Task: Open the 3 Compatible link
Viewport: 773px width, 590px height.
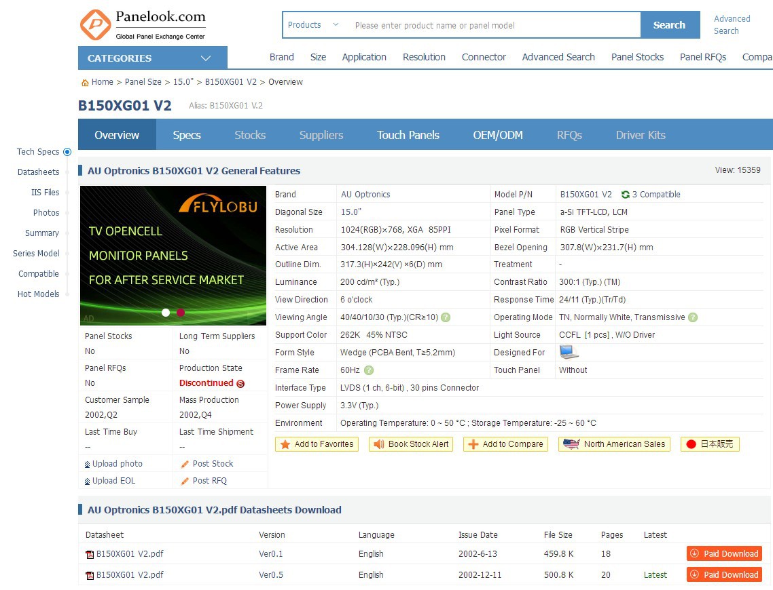Action: point(656,195)
